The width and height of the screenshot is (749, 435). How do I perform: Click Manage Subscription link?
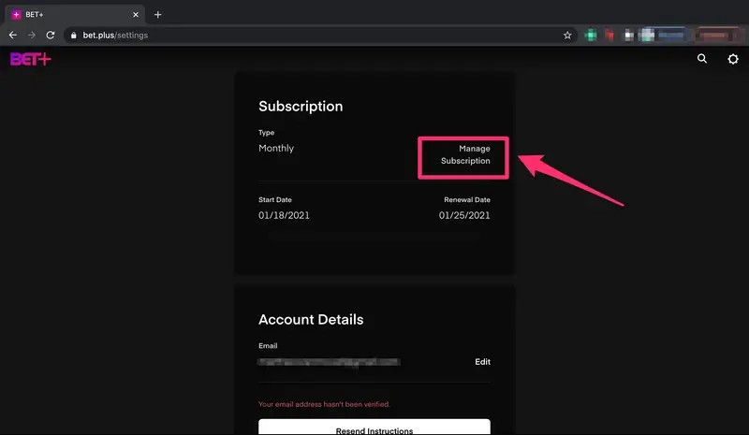pos(465,154)
